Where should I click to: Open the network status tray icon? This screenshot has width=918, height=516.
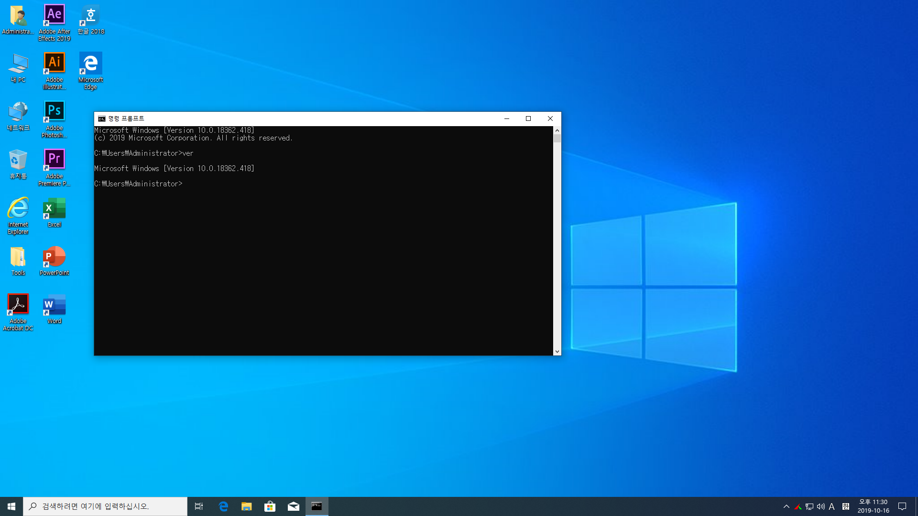(809, 506)
